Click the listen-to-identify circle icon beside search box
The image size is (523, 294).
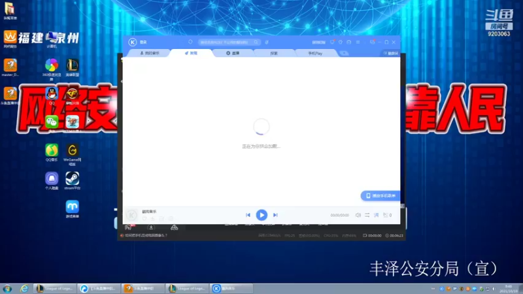tap(190, 42)
